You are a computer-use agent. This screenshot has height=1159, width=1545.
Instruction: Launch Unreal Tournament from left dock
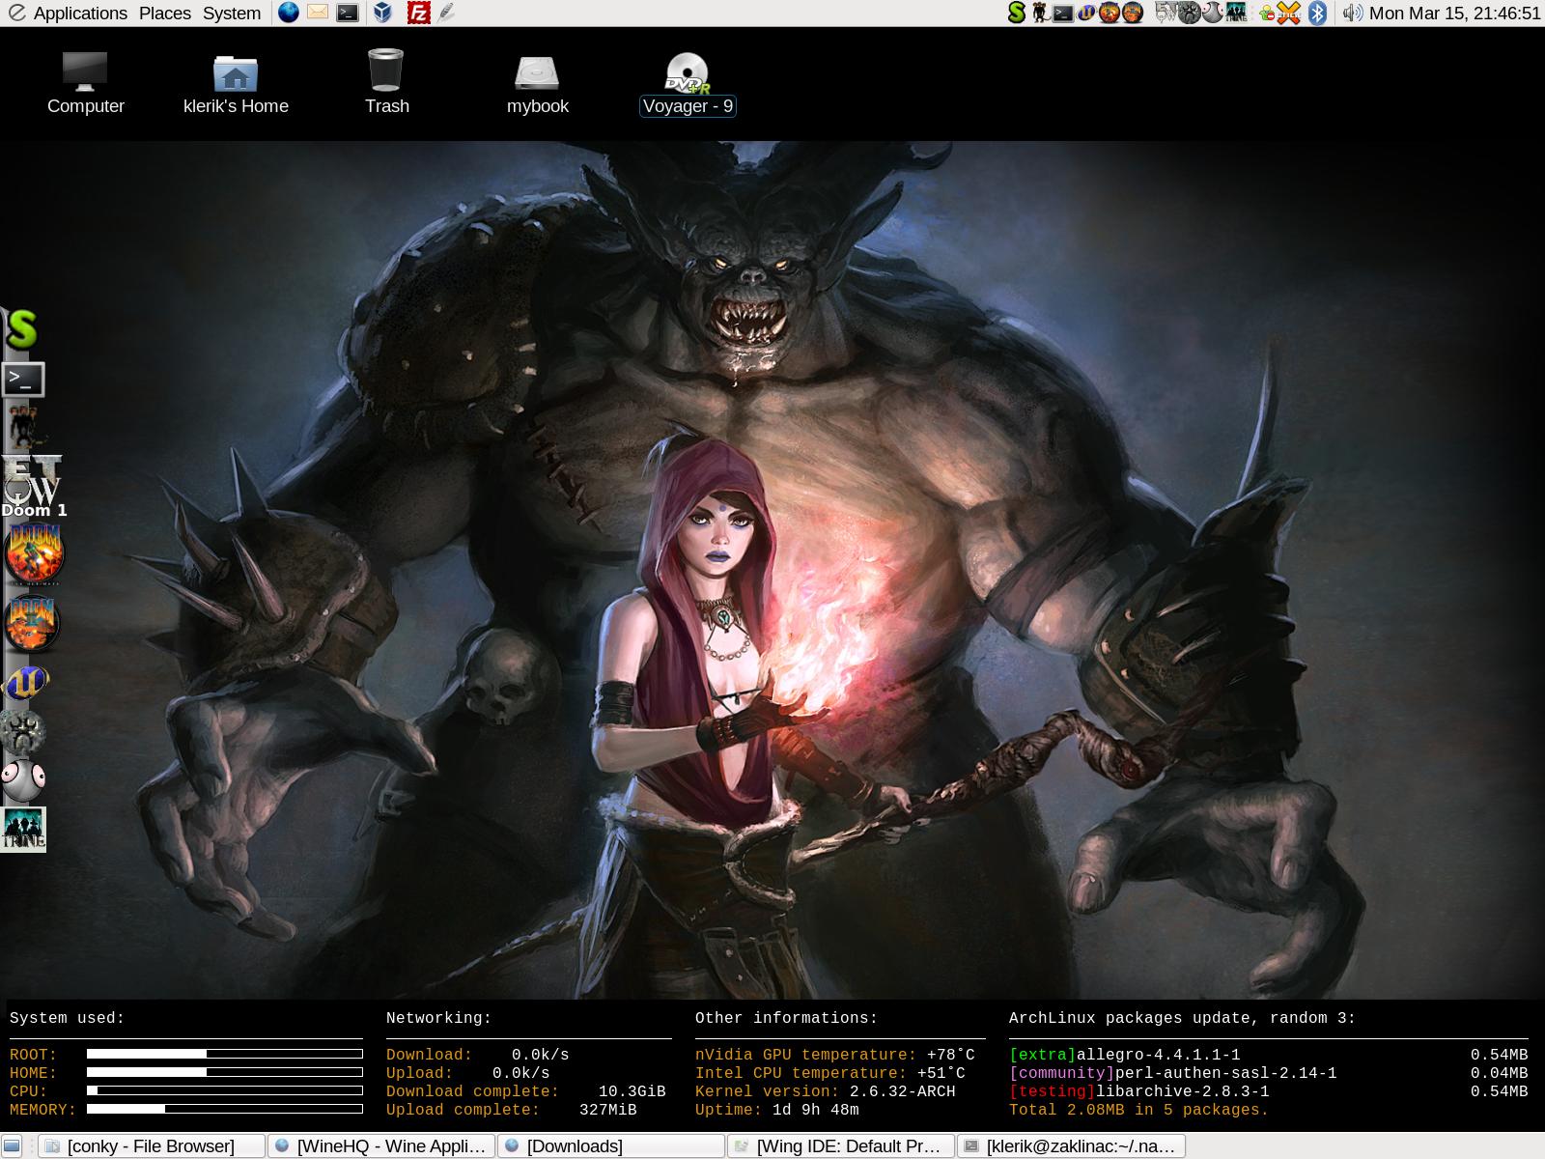coord(26,684)
